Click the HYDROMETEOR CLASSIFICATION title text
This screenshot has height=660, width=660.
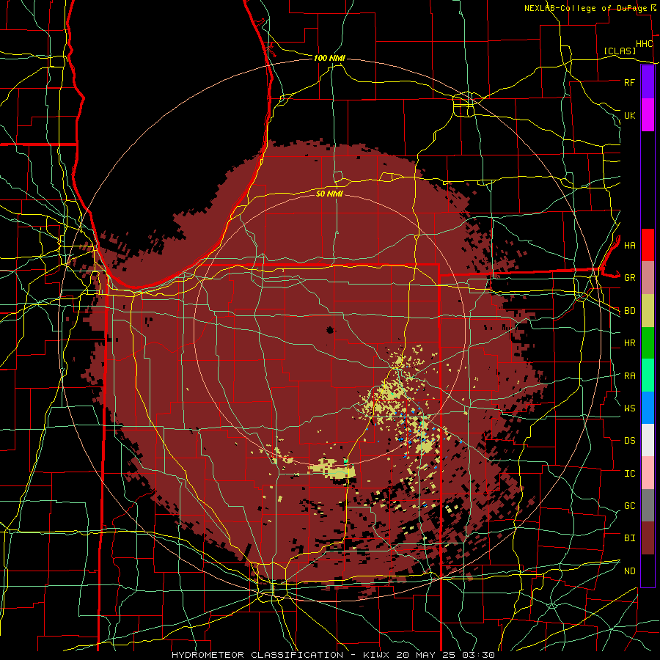tap(257, 655)
